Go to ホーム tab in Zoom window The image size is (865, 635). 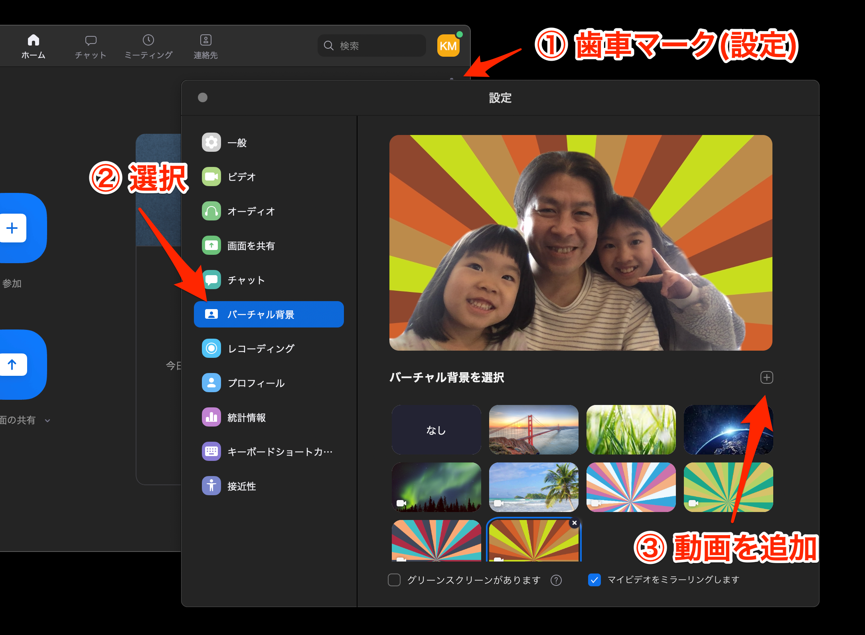pos(34,46)
